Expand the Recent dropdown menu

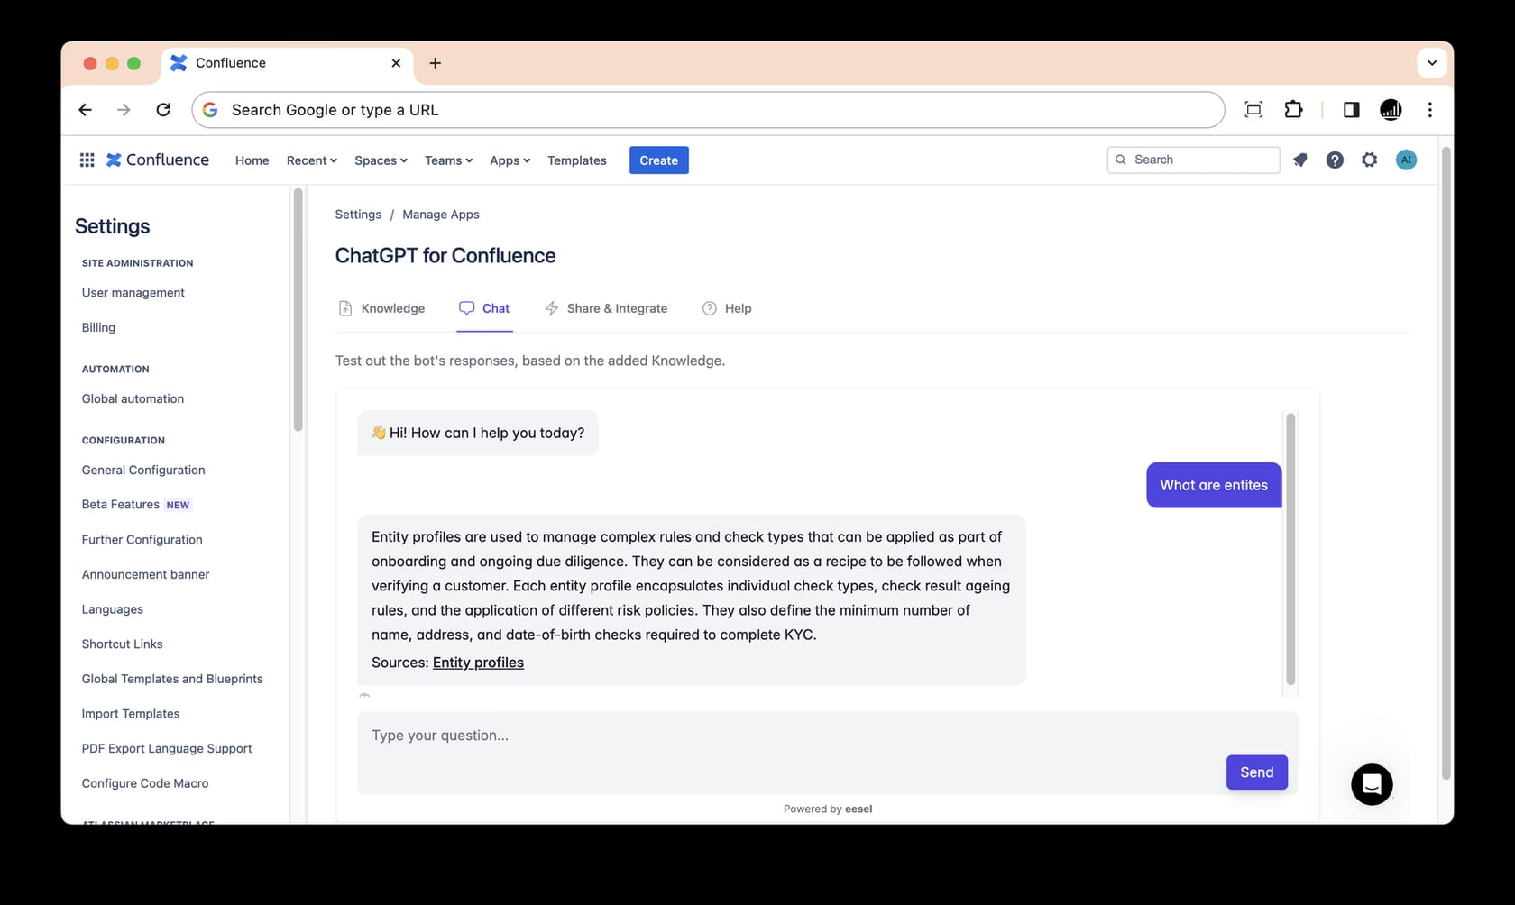311,160
